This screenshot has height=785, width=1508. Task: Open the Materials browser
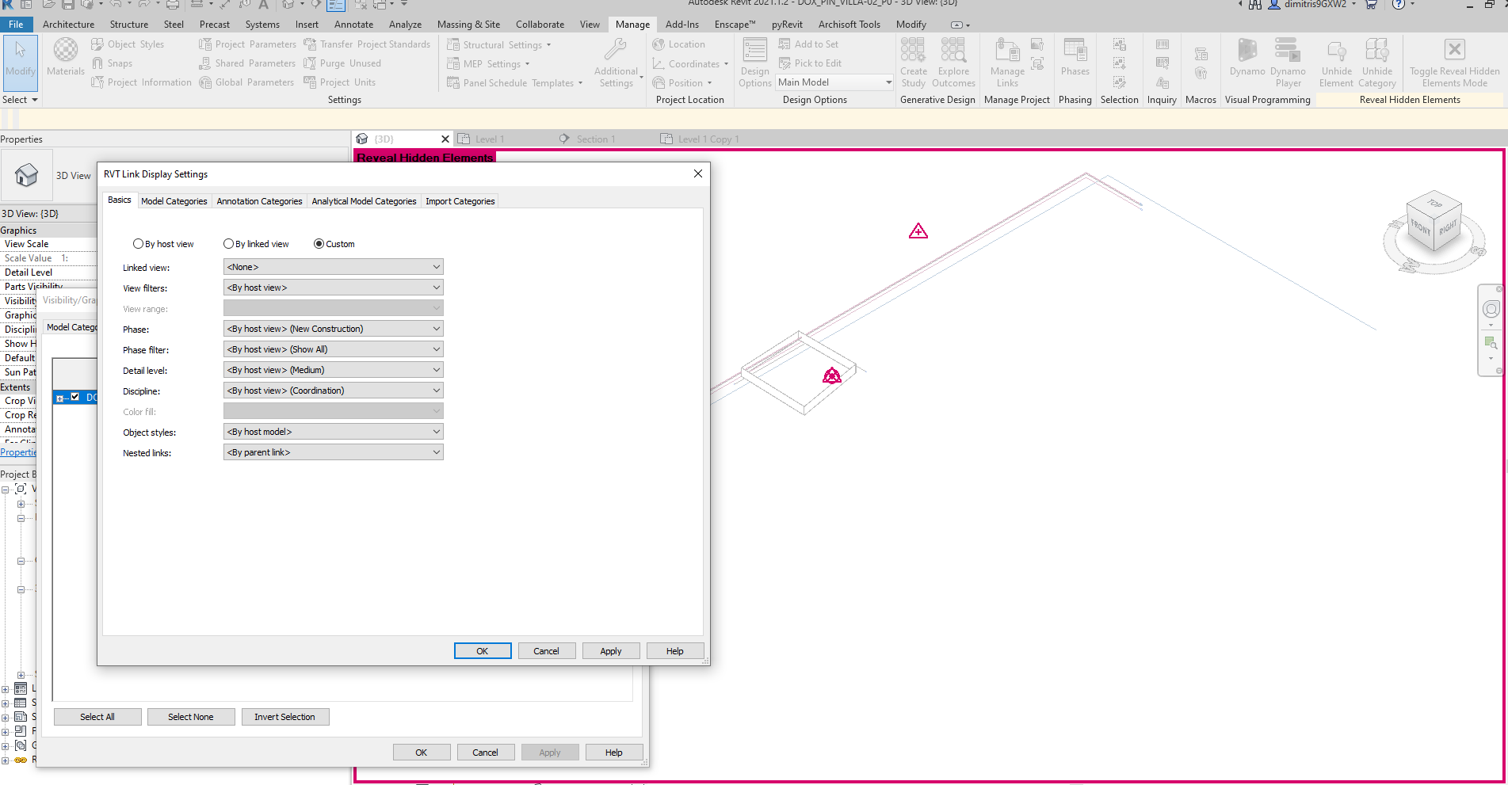[65, 57]
